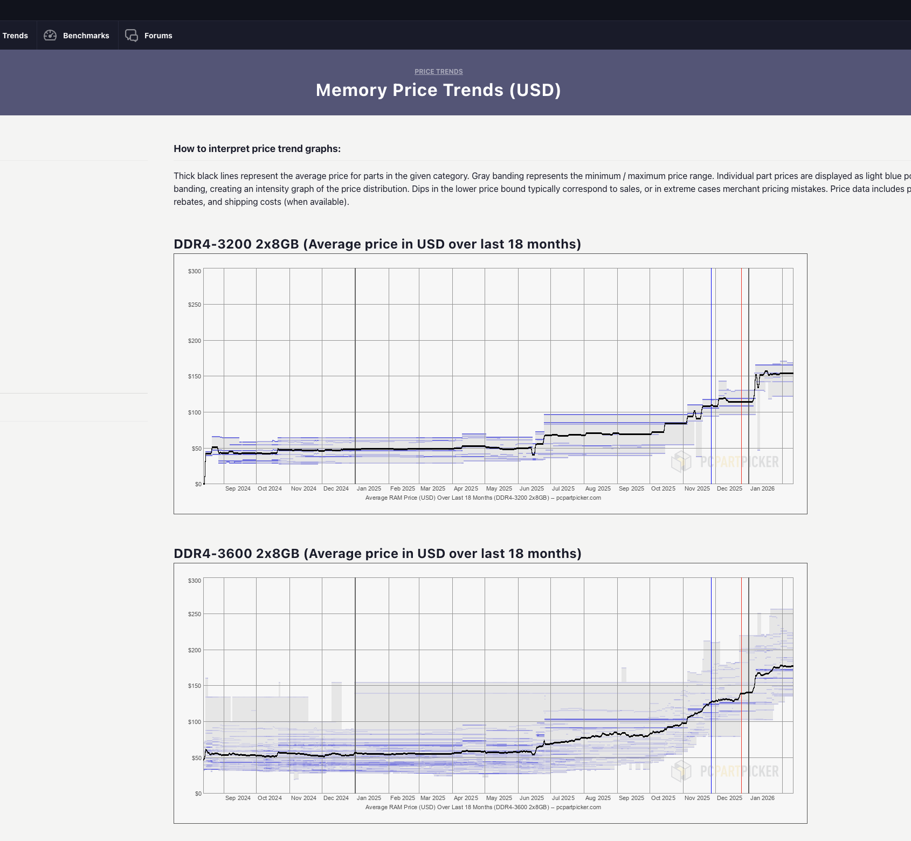Click the Forums speech bubble icon

[132, 36]
